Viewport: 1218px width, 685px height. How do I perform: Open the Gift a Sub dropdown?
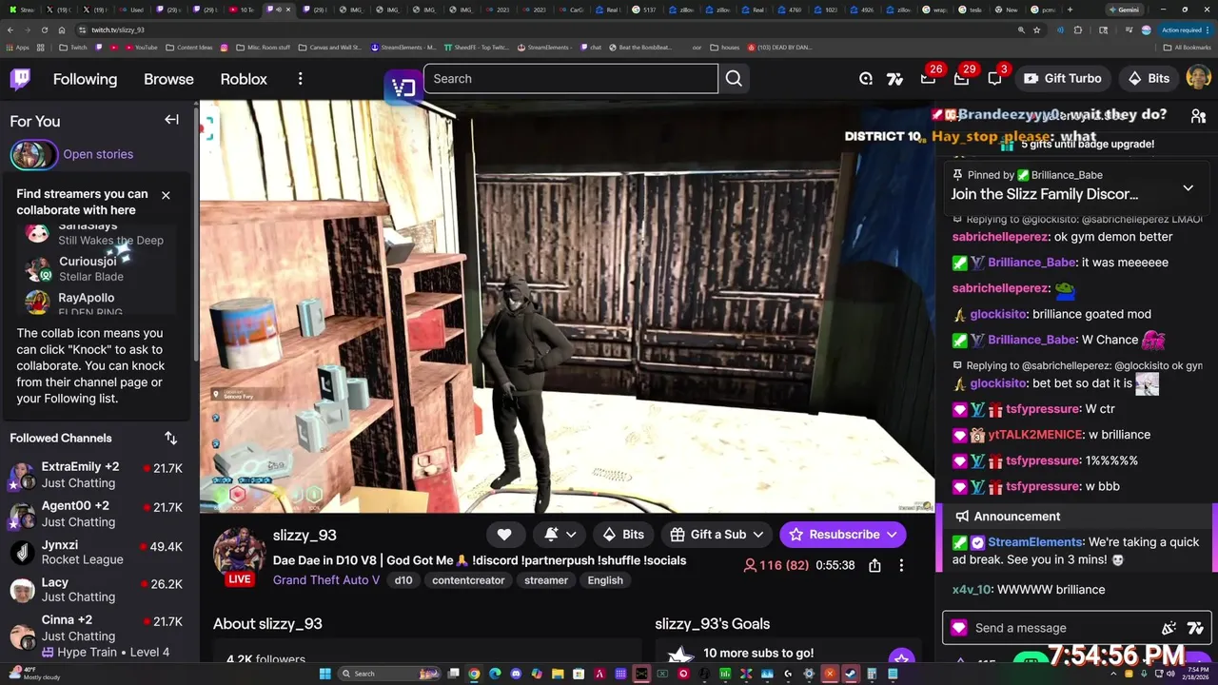[x=717, y=535]
